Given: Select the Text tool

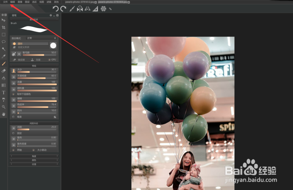Looking at the screenshot, I should (4, 93).
